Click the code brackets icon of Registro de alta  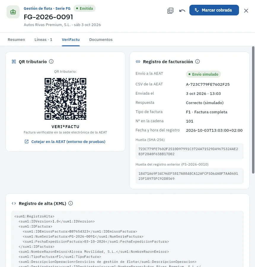point(14,203)
